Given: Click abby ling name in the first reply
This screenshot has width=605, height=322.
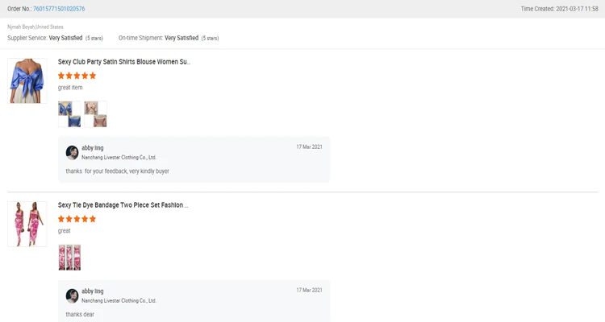Looking at the screenshot, I should (93, 148).
